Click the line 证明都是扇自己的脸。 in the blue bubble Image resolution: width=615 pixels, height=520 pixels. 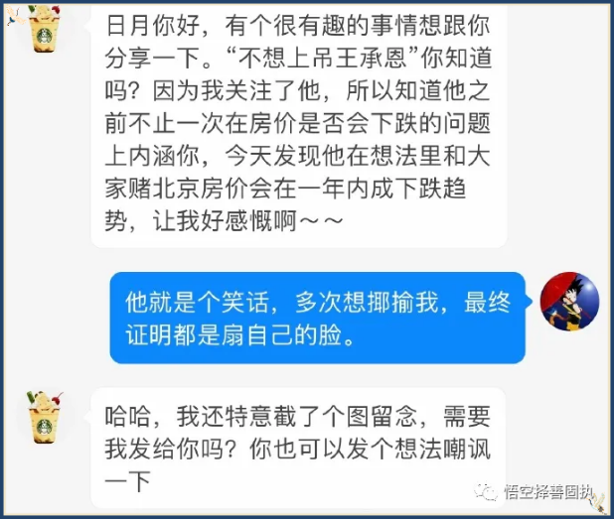click(240, 335)
